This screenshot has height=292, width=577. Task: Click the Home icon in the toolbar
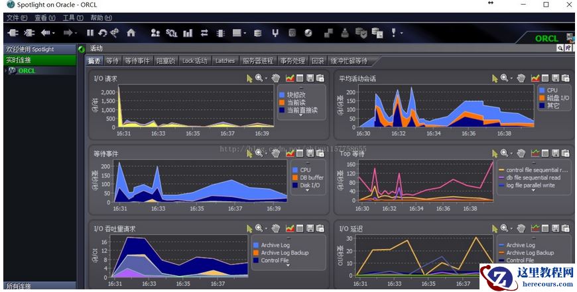pos(131,32)
